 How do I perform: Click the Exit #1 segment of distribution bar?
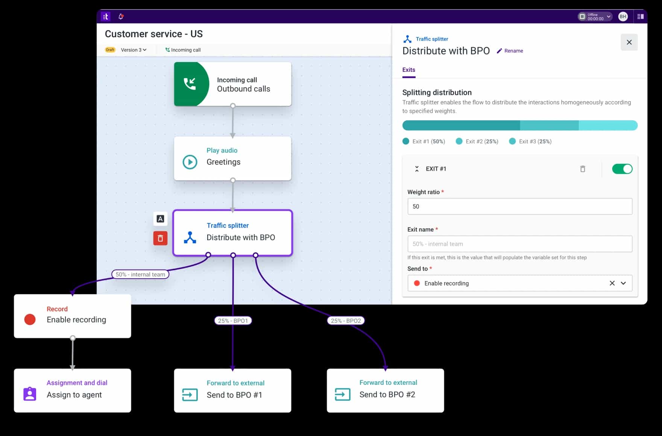461,126
